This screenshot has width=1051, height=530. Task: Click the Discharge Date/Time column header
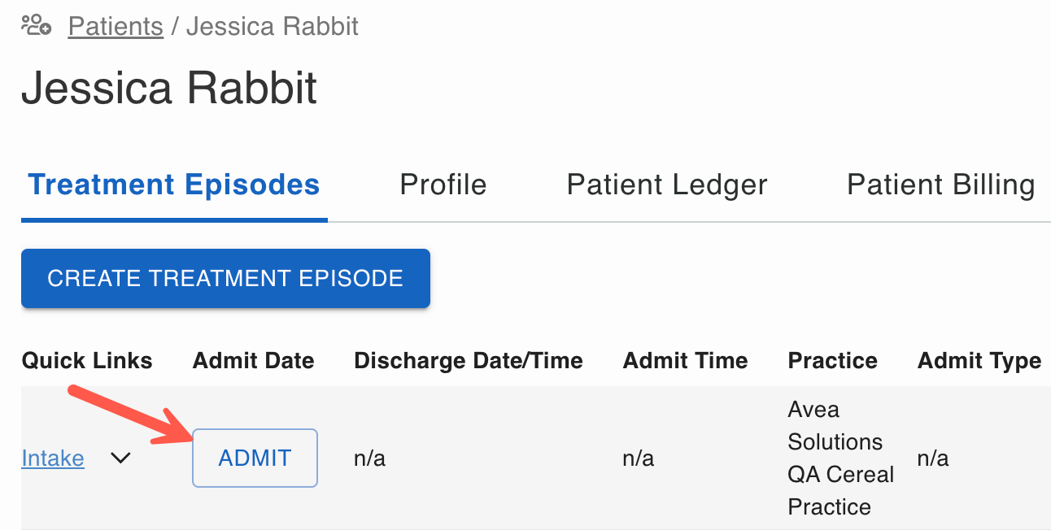coord(469,361)
